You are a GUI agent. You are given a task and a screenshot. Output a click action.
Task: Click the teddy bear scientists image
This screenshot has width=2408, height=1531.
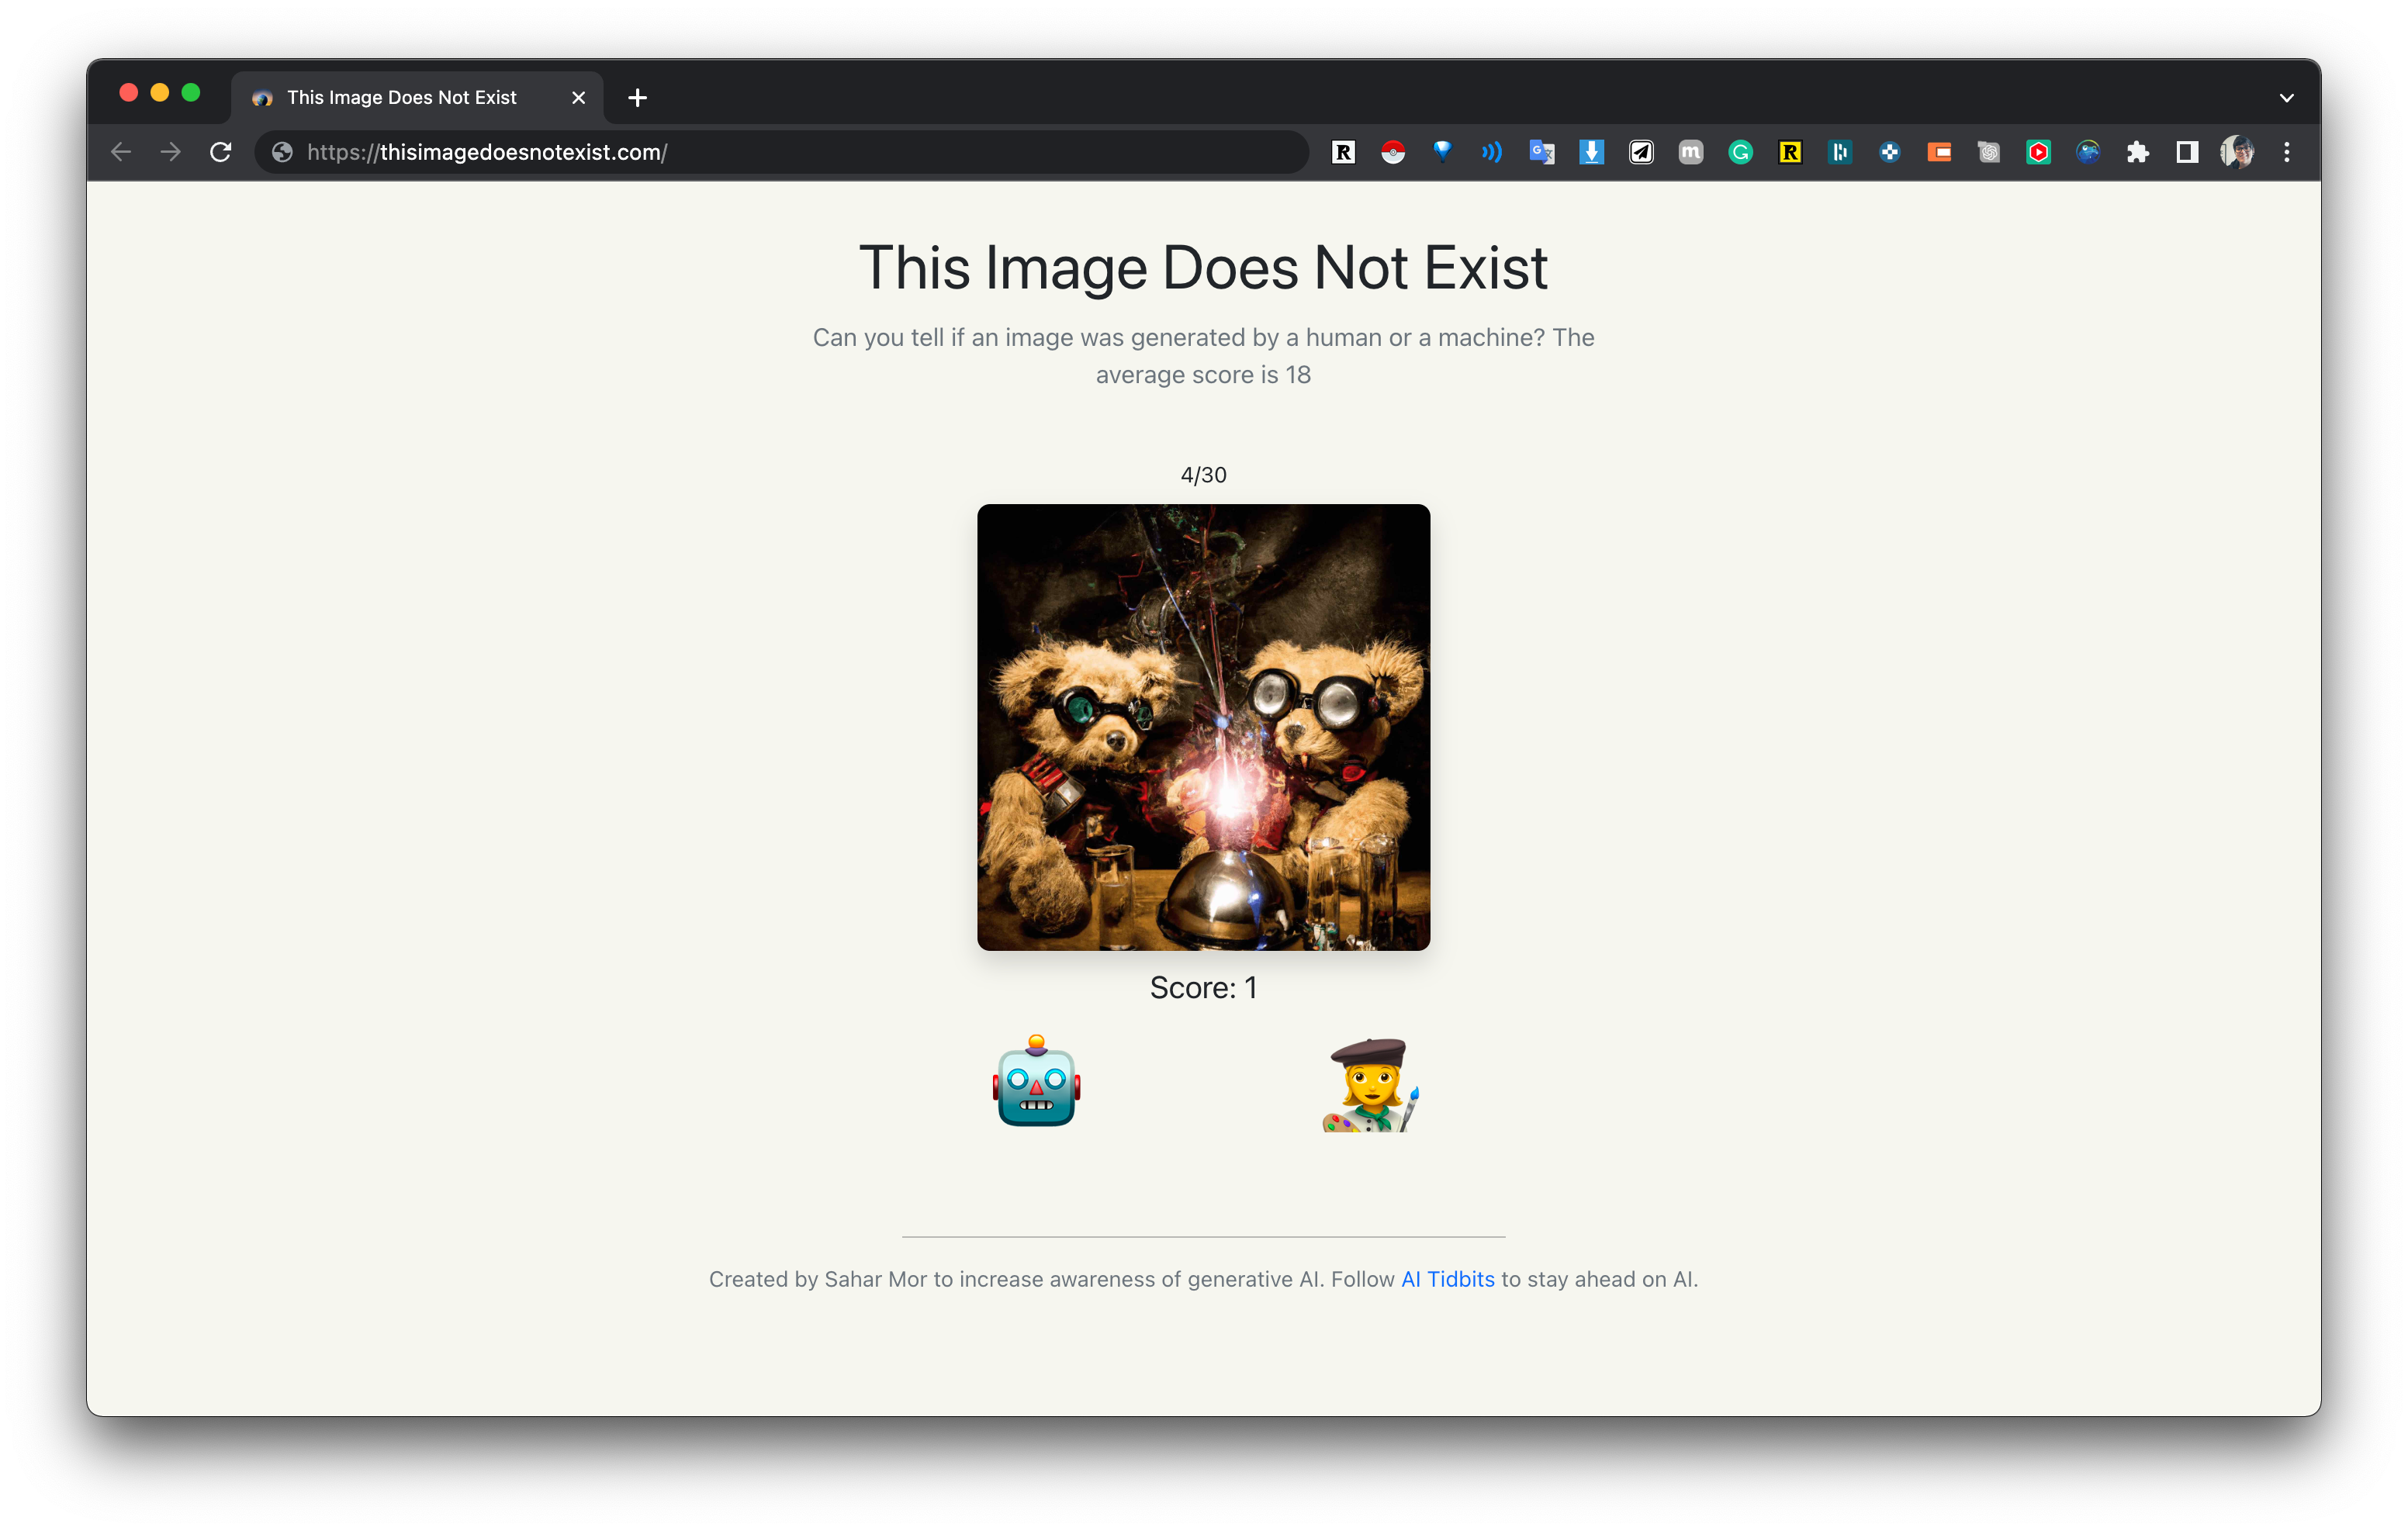(x=1203, y=727)
